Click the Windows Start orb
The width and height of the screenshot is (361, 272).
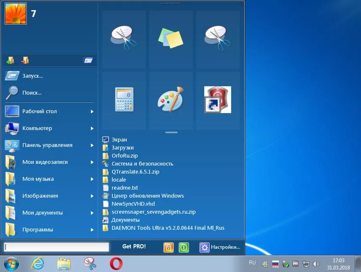point(11,264)
